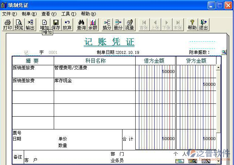Viewport: 234px width, 165px height.
Task: Delete an entry row with 删分
Action: point(118,25)
